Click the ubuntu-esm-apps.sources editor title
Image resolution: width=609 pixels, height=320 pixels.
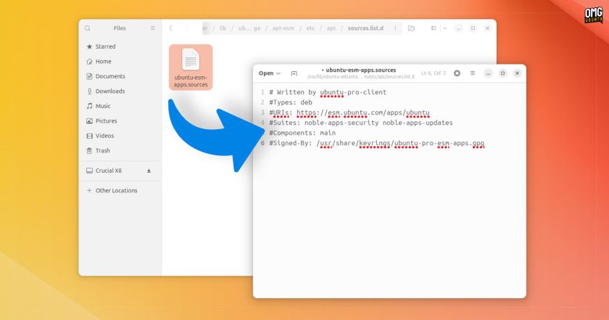(x=360, y=70)
